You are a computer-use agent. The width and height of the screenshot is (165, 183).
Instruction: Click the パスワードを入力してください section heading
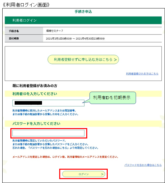(36, 124)
